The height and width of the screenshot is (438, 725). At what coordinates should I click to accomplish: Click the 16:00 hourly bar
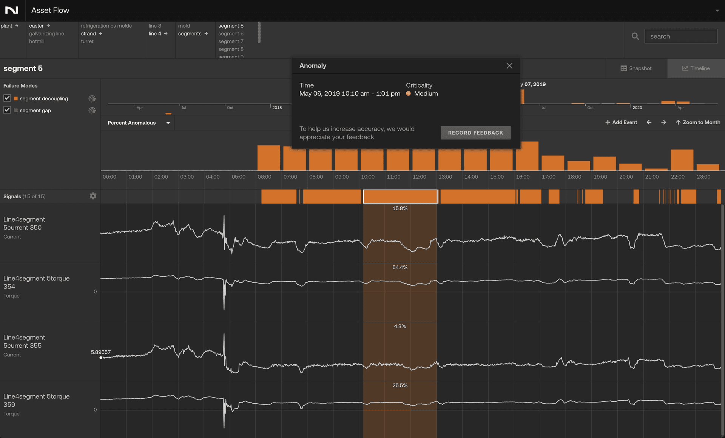[527, 156]
